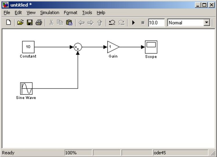Screen dimensions: 217x157
Task: Open the Format menu
Action: coord(71,13)
